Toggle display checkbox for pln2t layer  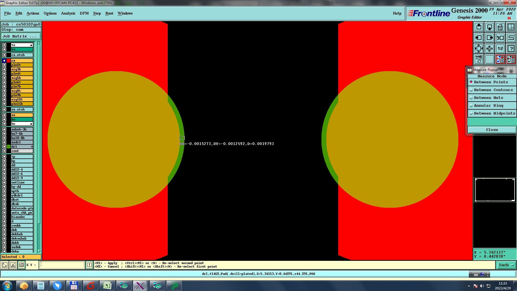[x=4, y=65]
